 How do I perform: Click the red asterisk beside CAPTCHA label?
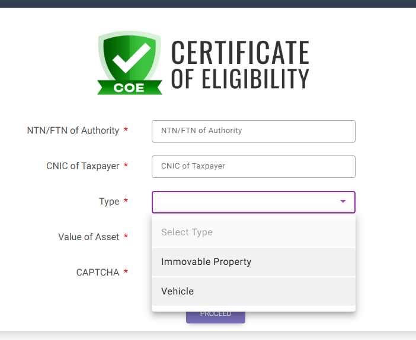[126, 271]
